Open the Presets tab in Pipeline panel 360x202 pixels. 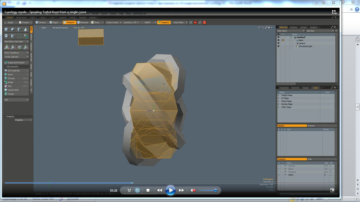coord(311,126)
